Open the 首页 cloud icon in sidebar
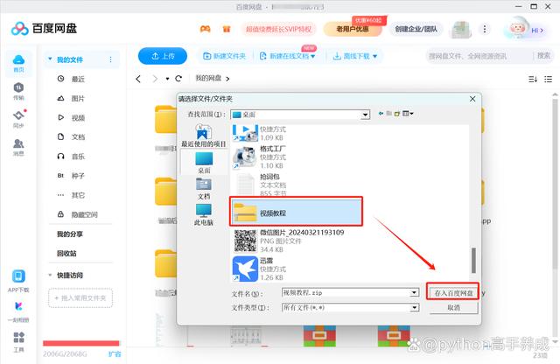The image size is (560, 364). pos(18,63)
